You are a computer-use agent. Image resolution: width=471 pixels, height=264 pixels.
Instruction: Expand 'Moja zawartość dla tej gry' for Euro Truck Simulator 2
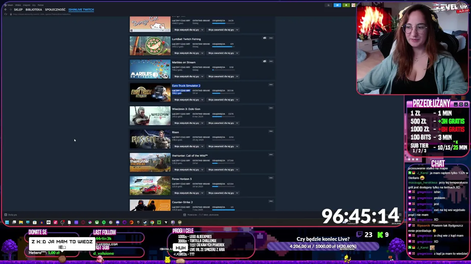pyautogui.click(x=223, y=99)
